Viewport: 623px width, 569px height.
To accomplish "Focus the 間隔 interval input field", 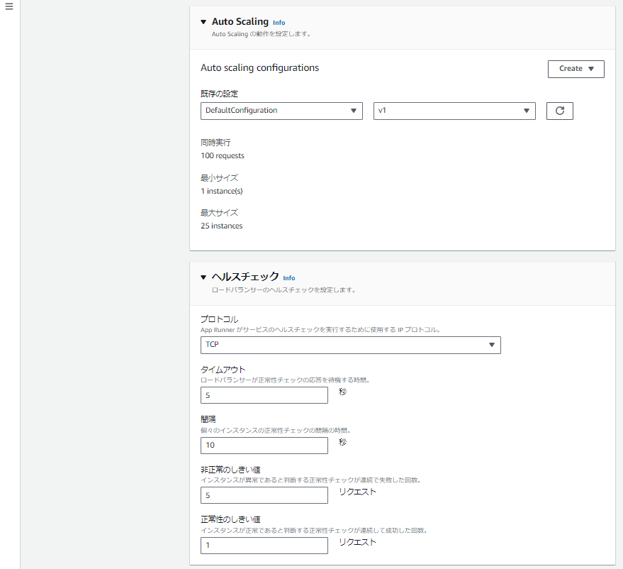I will point(264,446).
